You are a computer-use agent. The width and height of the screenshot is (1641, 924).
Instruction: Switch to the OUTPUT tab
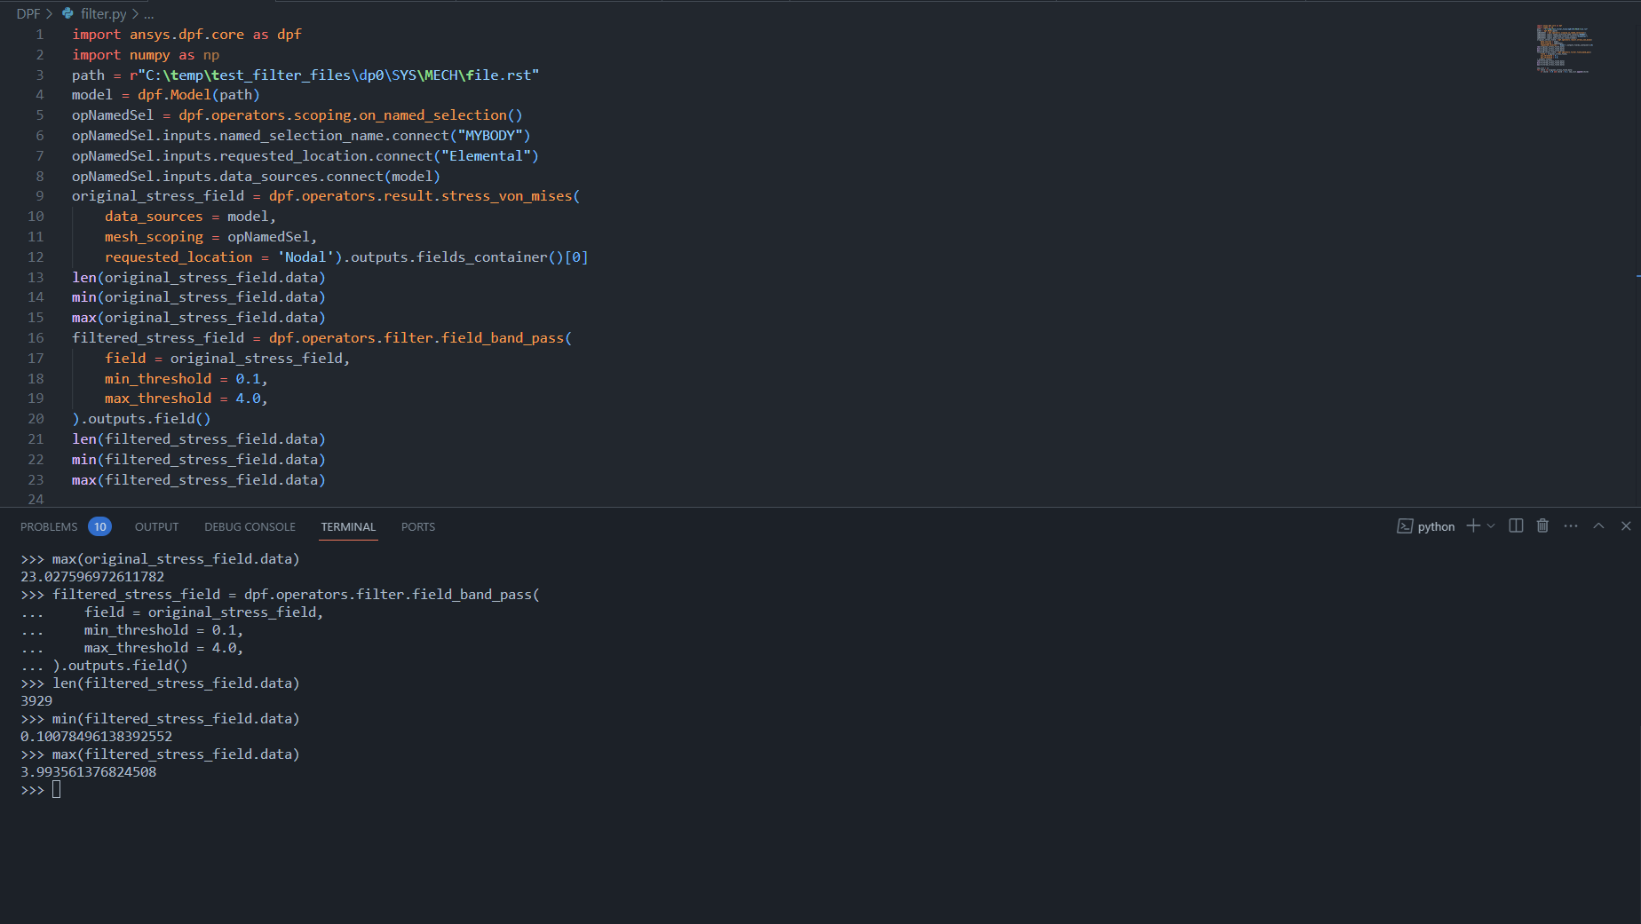pos(156,526)
